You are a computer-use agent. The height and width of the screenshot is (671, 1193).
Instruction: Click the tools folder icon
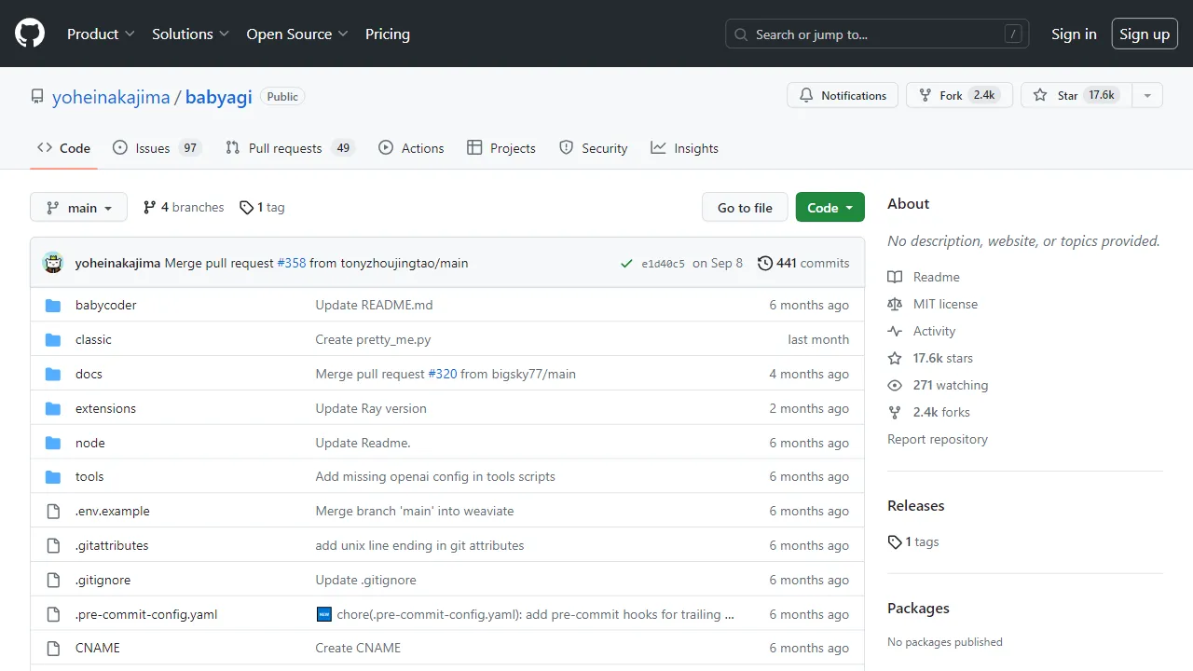click(53, 476)
